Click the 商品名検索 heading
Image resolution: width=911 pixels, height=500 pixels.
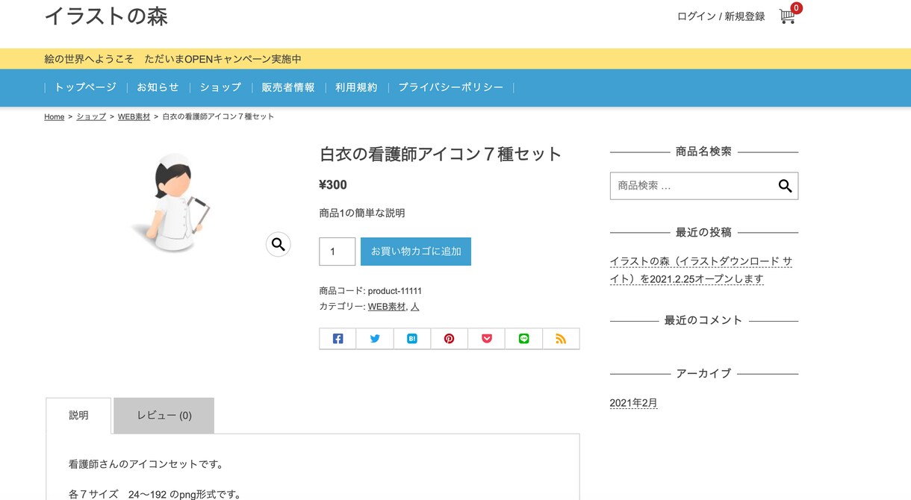pyautogui.click(x=703, y=151)
